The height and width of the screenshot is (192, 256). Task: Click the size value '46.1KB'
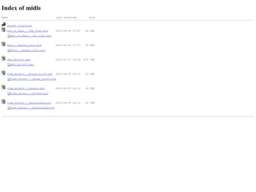(x=90, y=31)
